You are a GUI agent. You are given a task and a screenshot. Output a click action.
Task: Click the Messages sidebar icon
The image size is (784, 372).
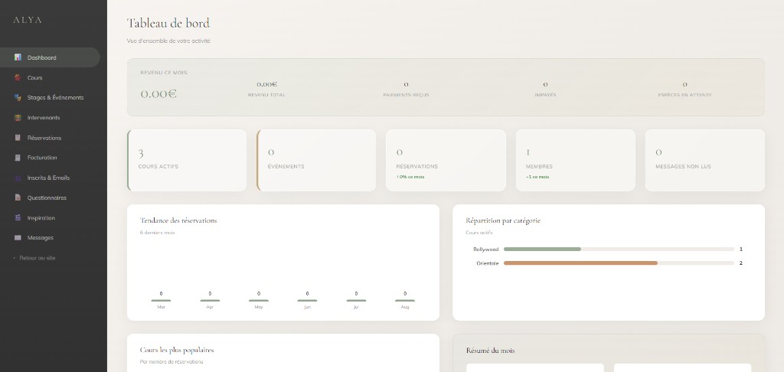[18, 237]
